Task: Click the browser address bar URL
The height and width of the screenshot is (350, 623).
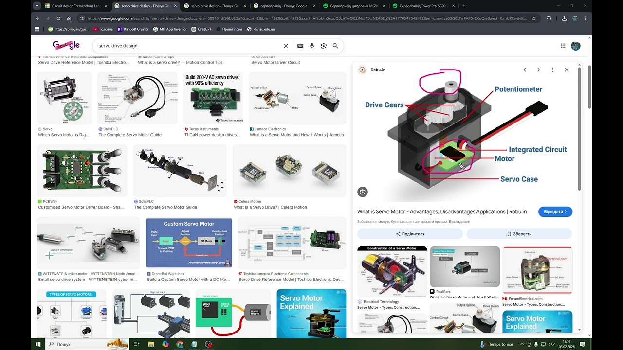Action: [x=307, y=18]
